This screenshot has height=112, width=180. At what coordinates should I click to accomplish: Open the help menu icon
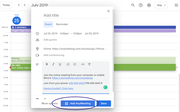(141, 5)
